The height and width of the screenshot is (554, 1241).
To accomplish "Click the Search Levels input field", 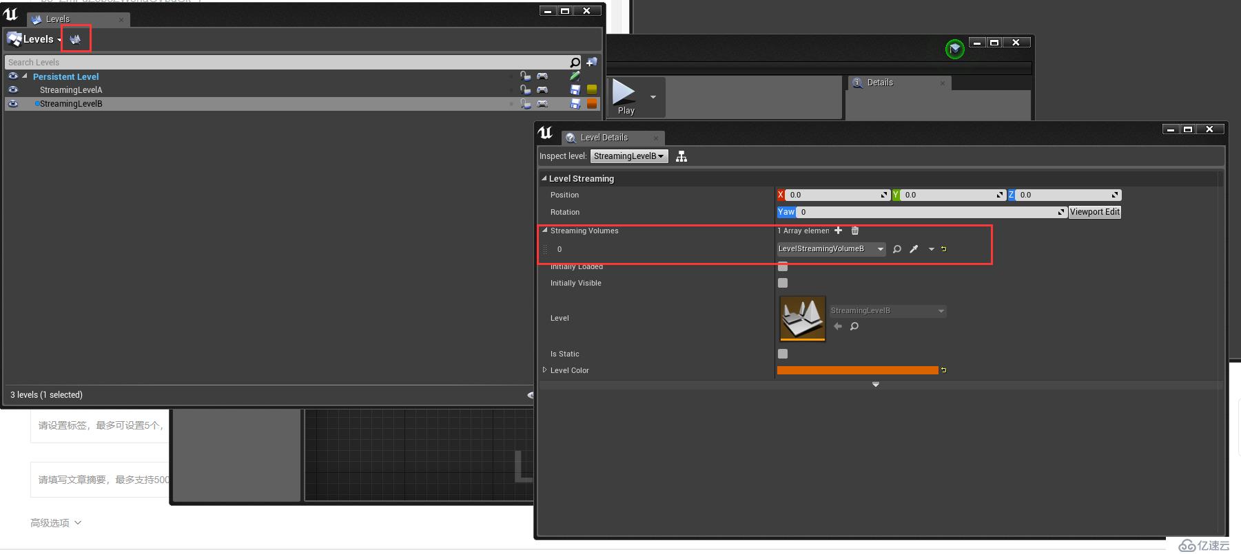I will click(287, 63).
